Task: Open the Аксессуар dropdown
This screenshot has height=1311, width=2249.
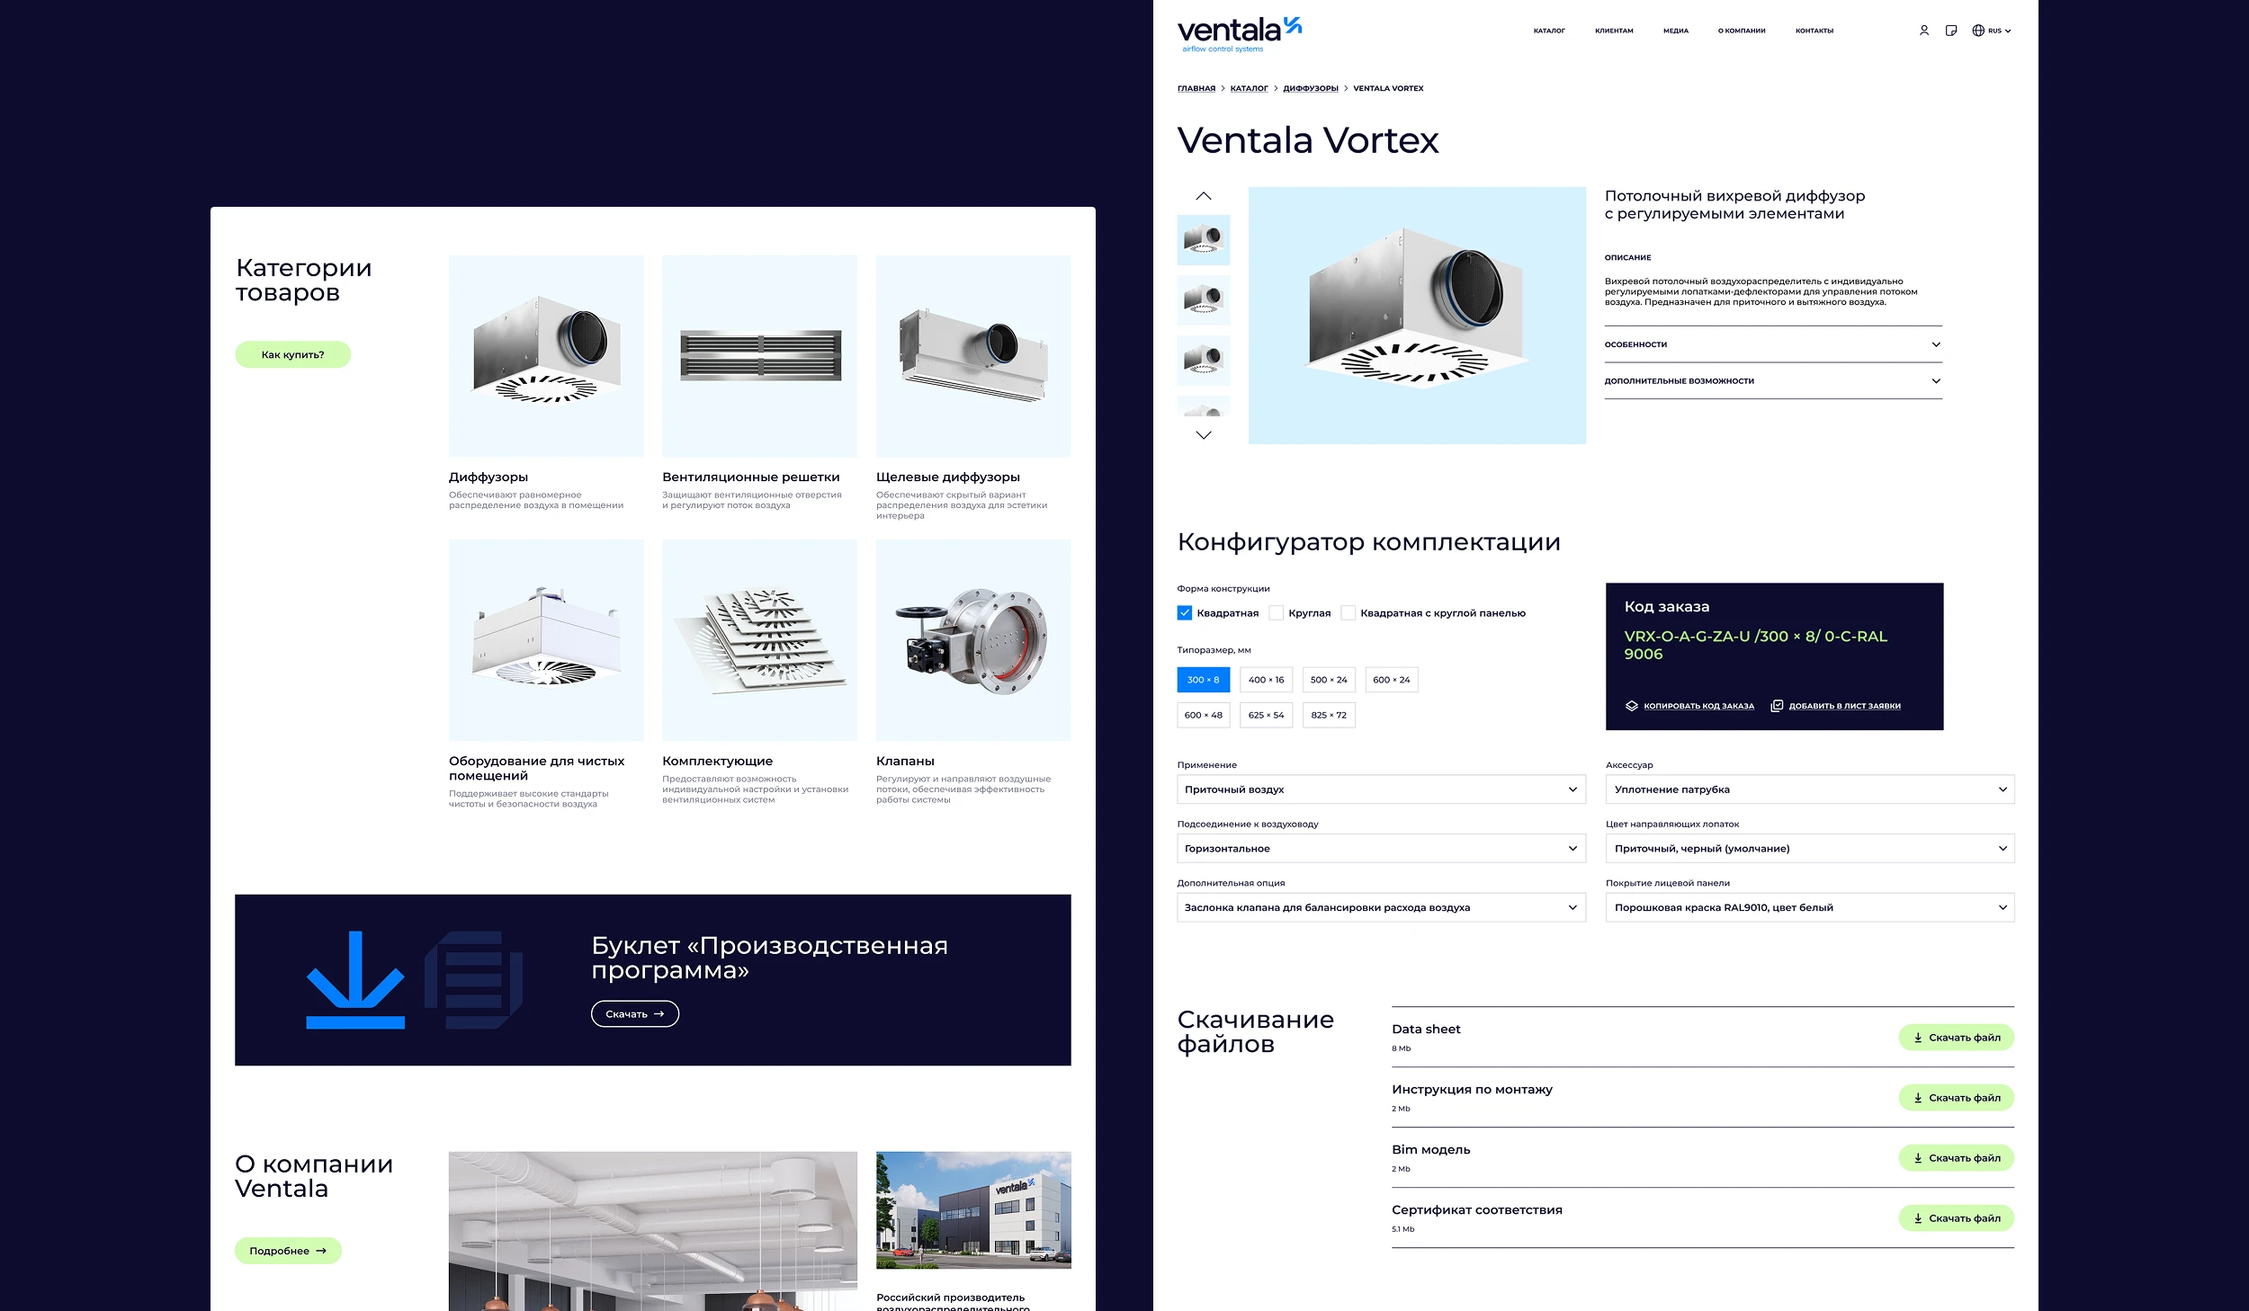Action: (x=1809, y=789)
